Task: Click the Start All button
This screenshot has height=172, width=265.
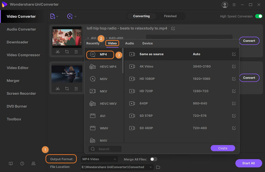Action: tap(248, 163)
